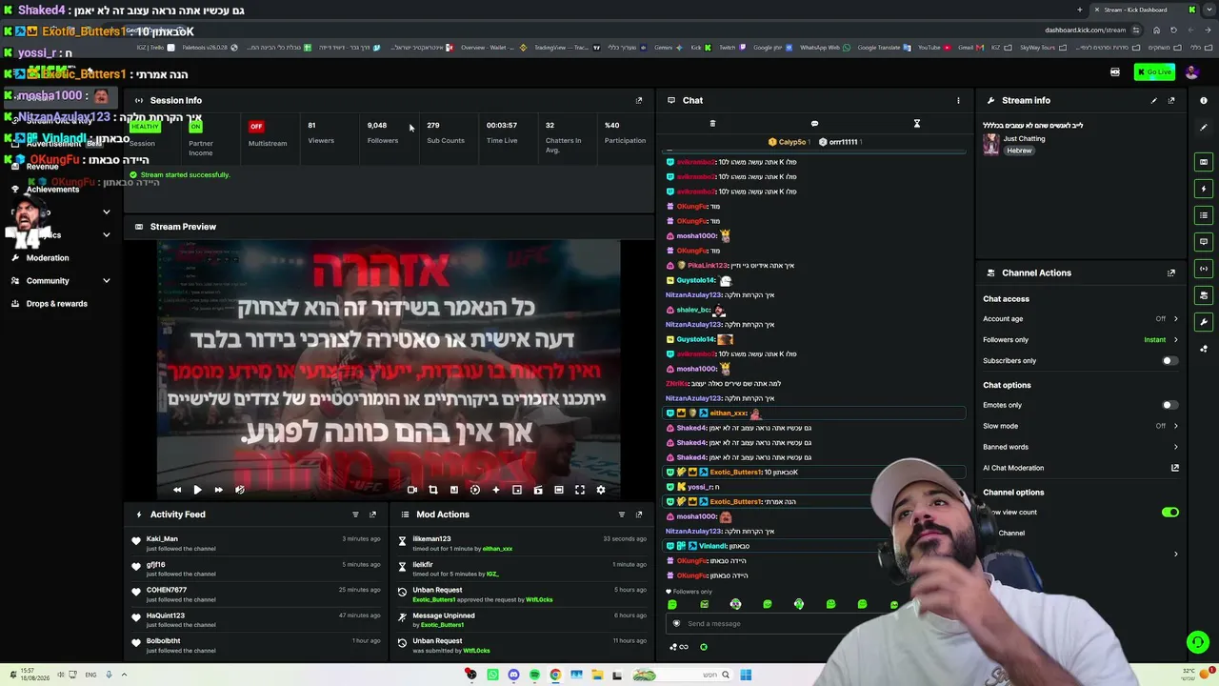This screenshot has width=1219, height=686.
Task: Click the lightning bolt sidebar icon
Action: pyautogui.click(x=1204, y=189)
